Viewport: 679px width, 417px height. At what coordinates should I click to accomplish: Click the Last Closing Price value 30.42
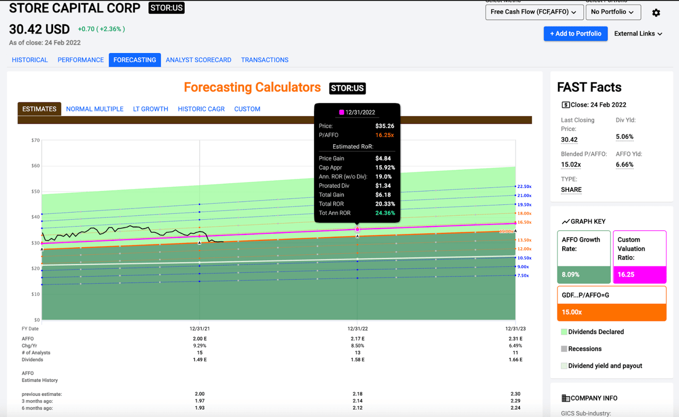coord(569,140)
